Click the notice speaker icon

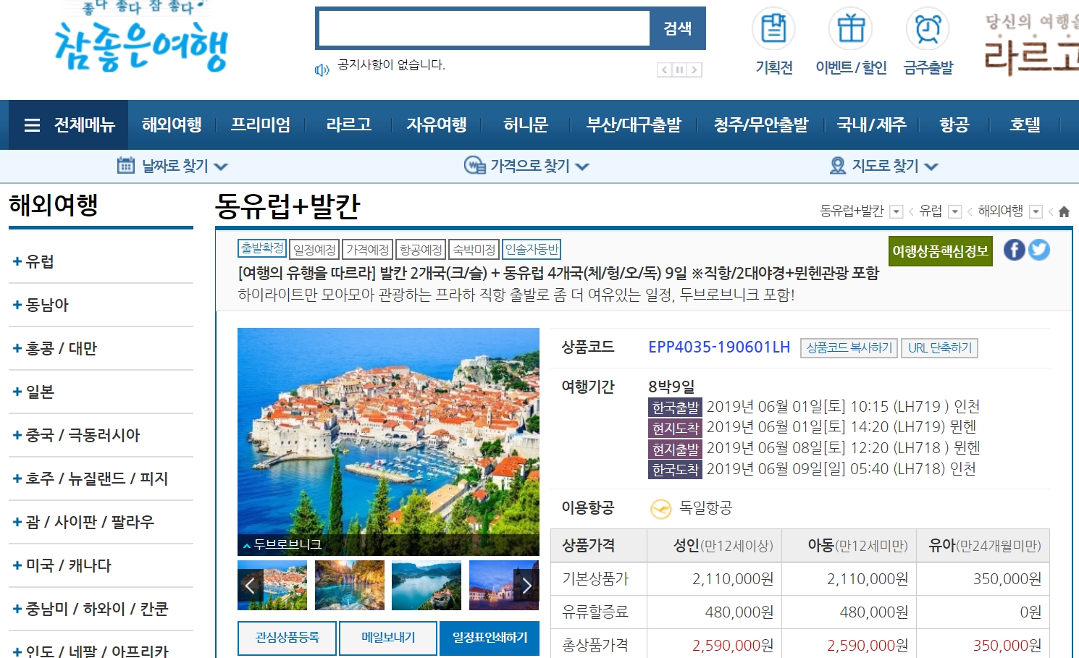[x=322, y=70]
